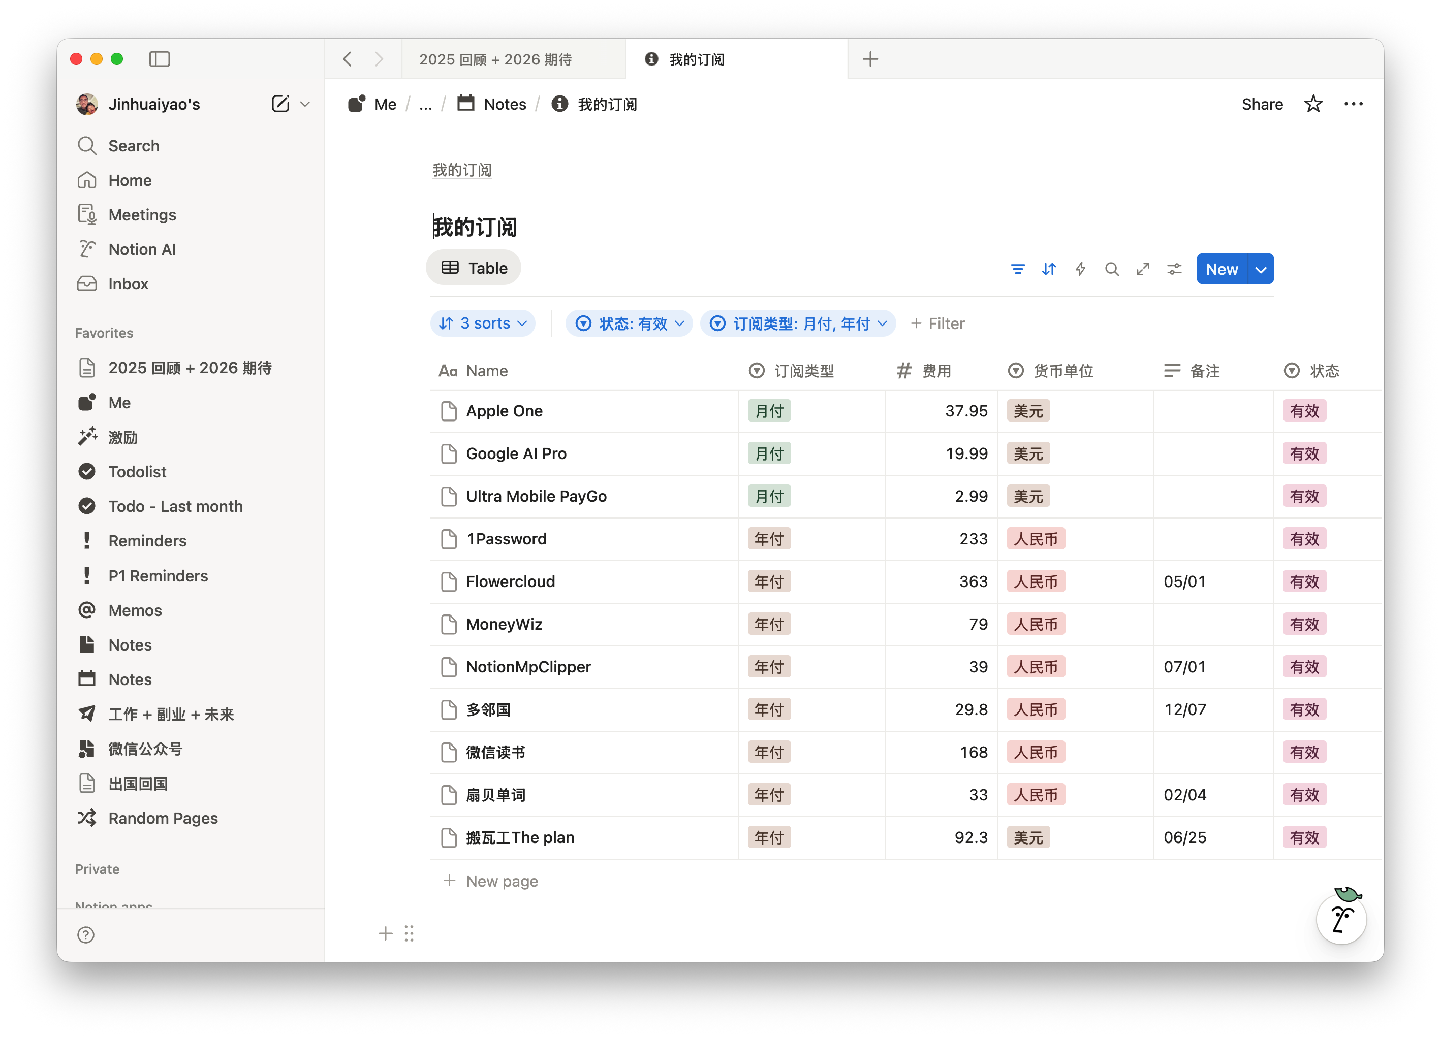Click the + Filter button
1441x1037 pixels.
pos(937,324)
